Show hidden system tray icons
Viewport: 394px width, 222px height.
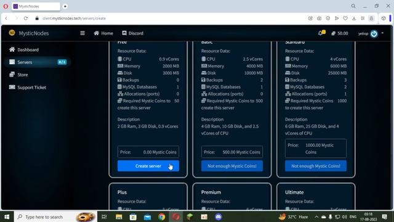[x=316, y=216]
